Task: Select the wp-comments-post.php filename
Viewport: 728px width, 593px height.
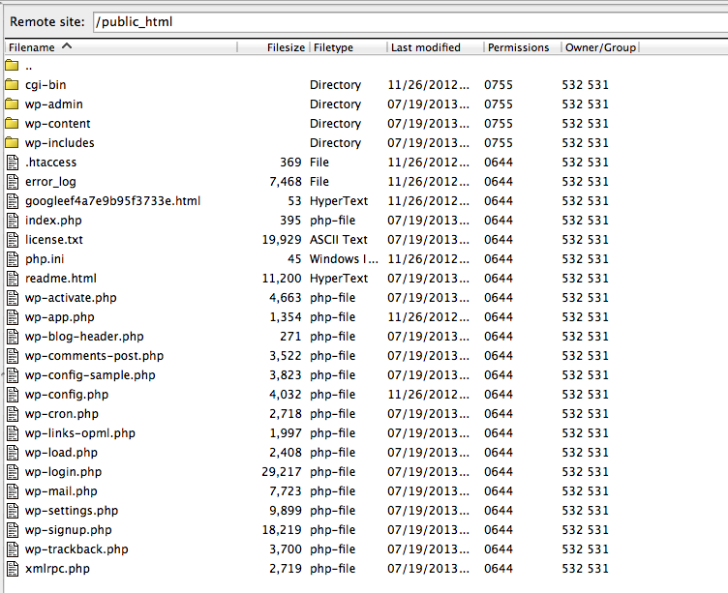Action: coord(94,356)
